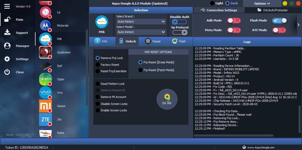This screenshot has height=150, width=302.
Task: Choose Frp Reset [Erase Mode]
Action: point(156,62)
